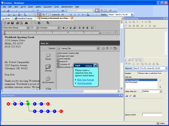Select Customer.rtf in the file list
The height and width of the screenshot is (126, 169).
pos(63,64)
